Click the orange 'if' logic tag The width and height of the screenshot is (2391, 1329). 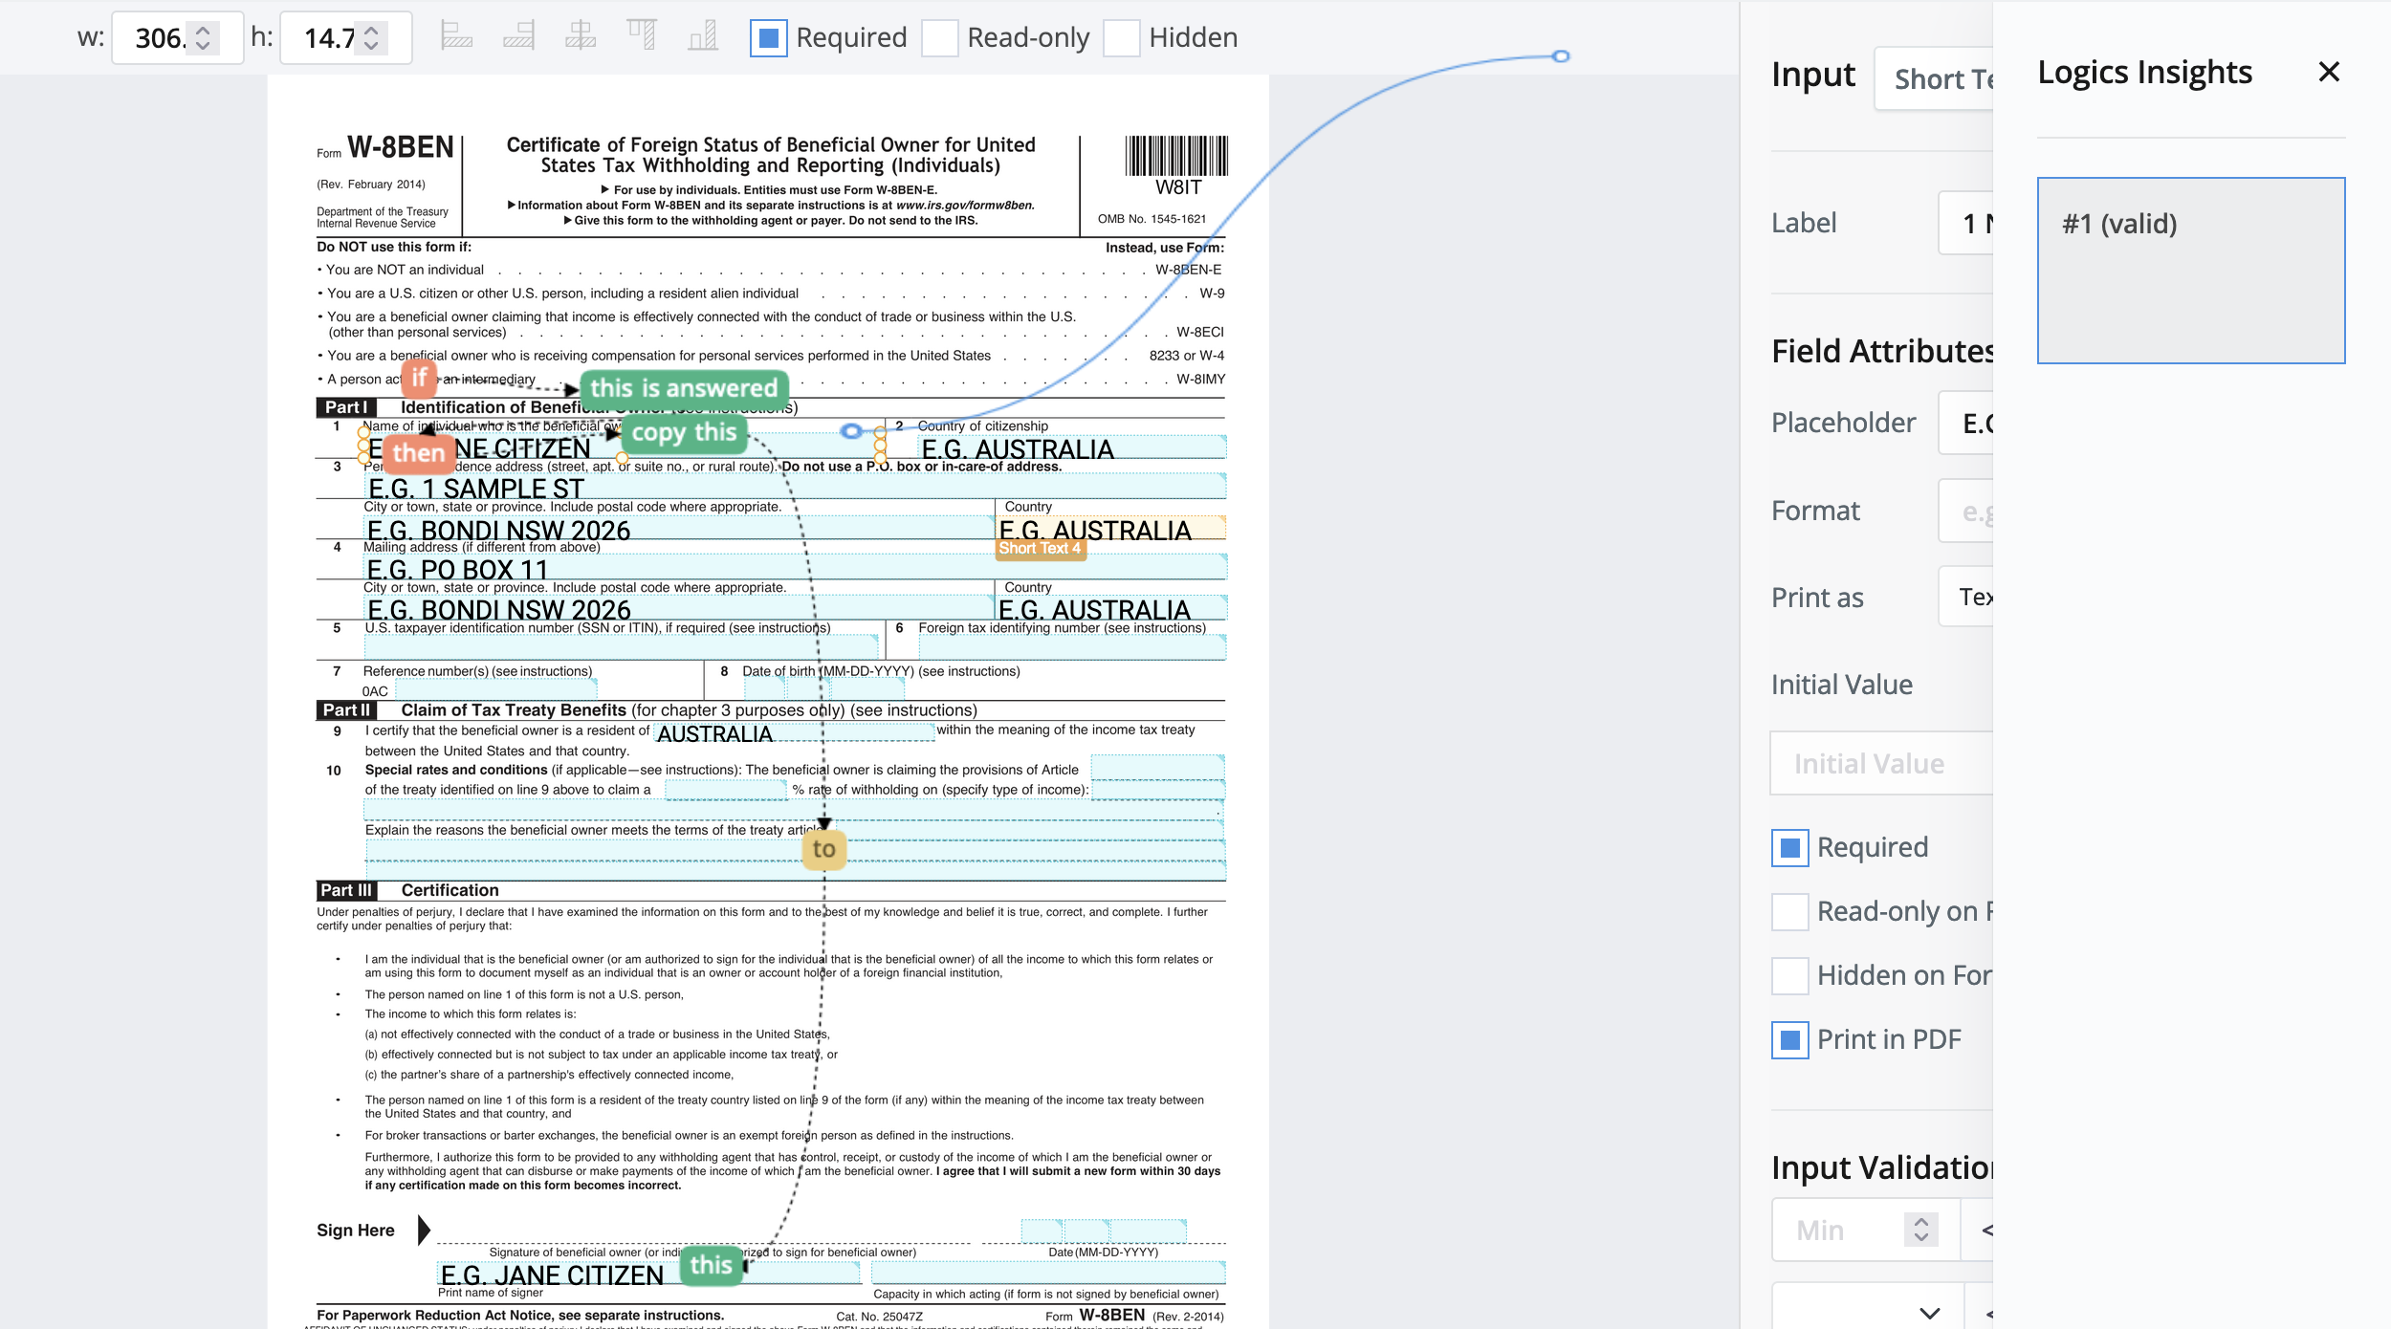[419, 378]
